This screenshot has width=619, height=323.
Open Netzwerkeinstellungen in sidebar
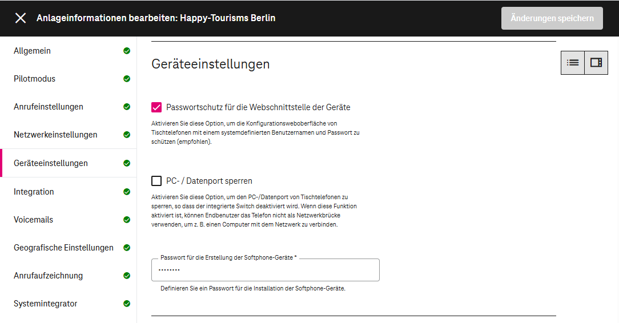[55, 135]
